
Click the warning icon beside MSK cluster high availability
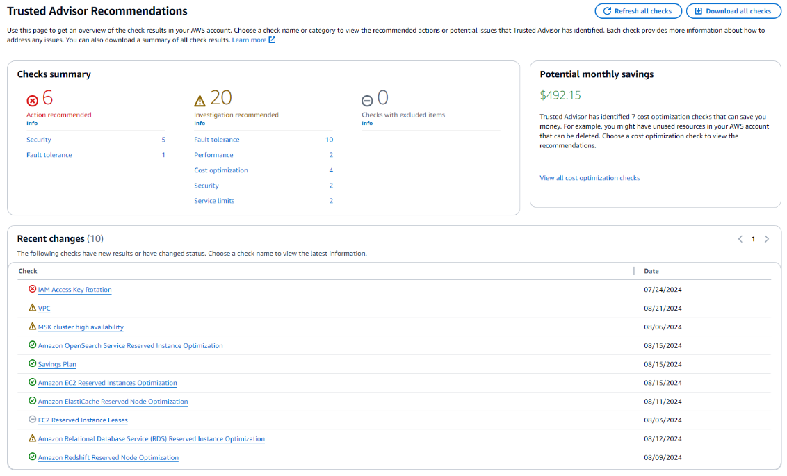[x=32, y=327]
